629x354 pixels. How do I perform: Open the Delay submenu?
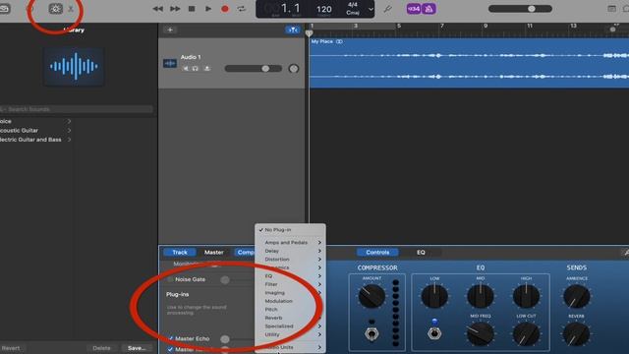[290, 251]
